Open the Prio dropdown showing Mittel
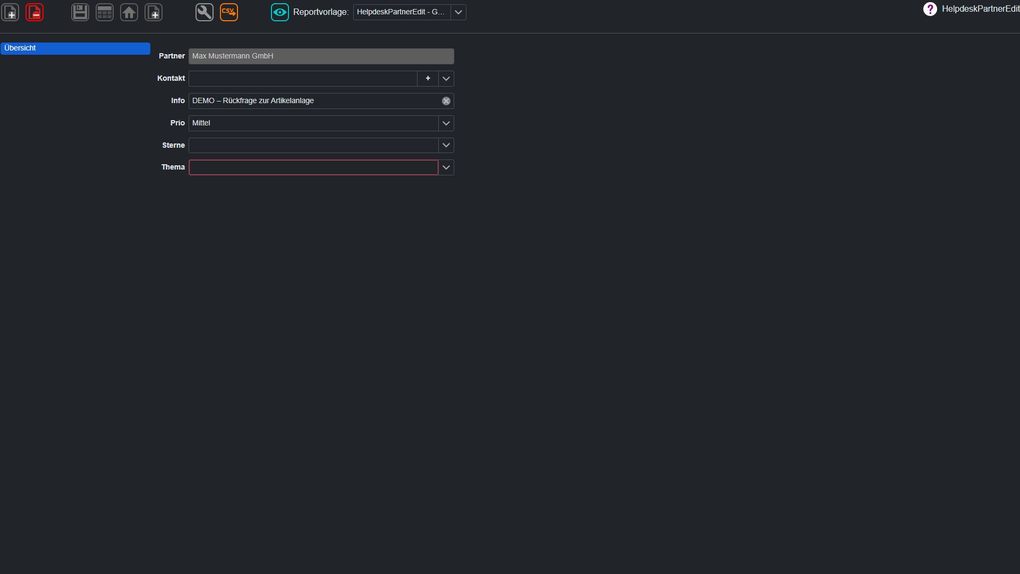 321,123
